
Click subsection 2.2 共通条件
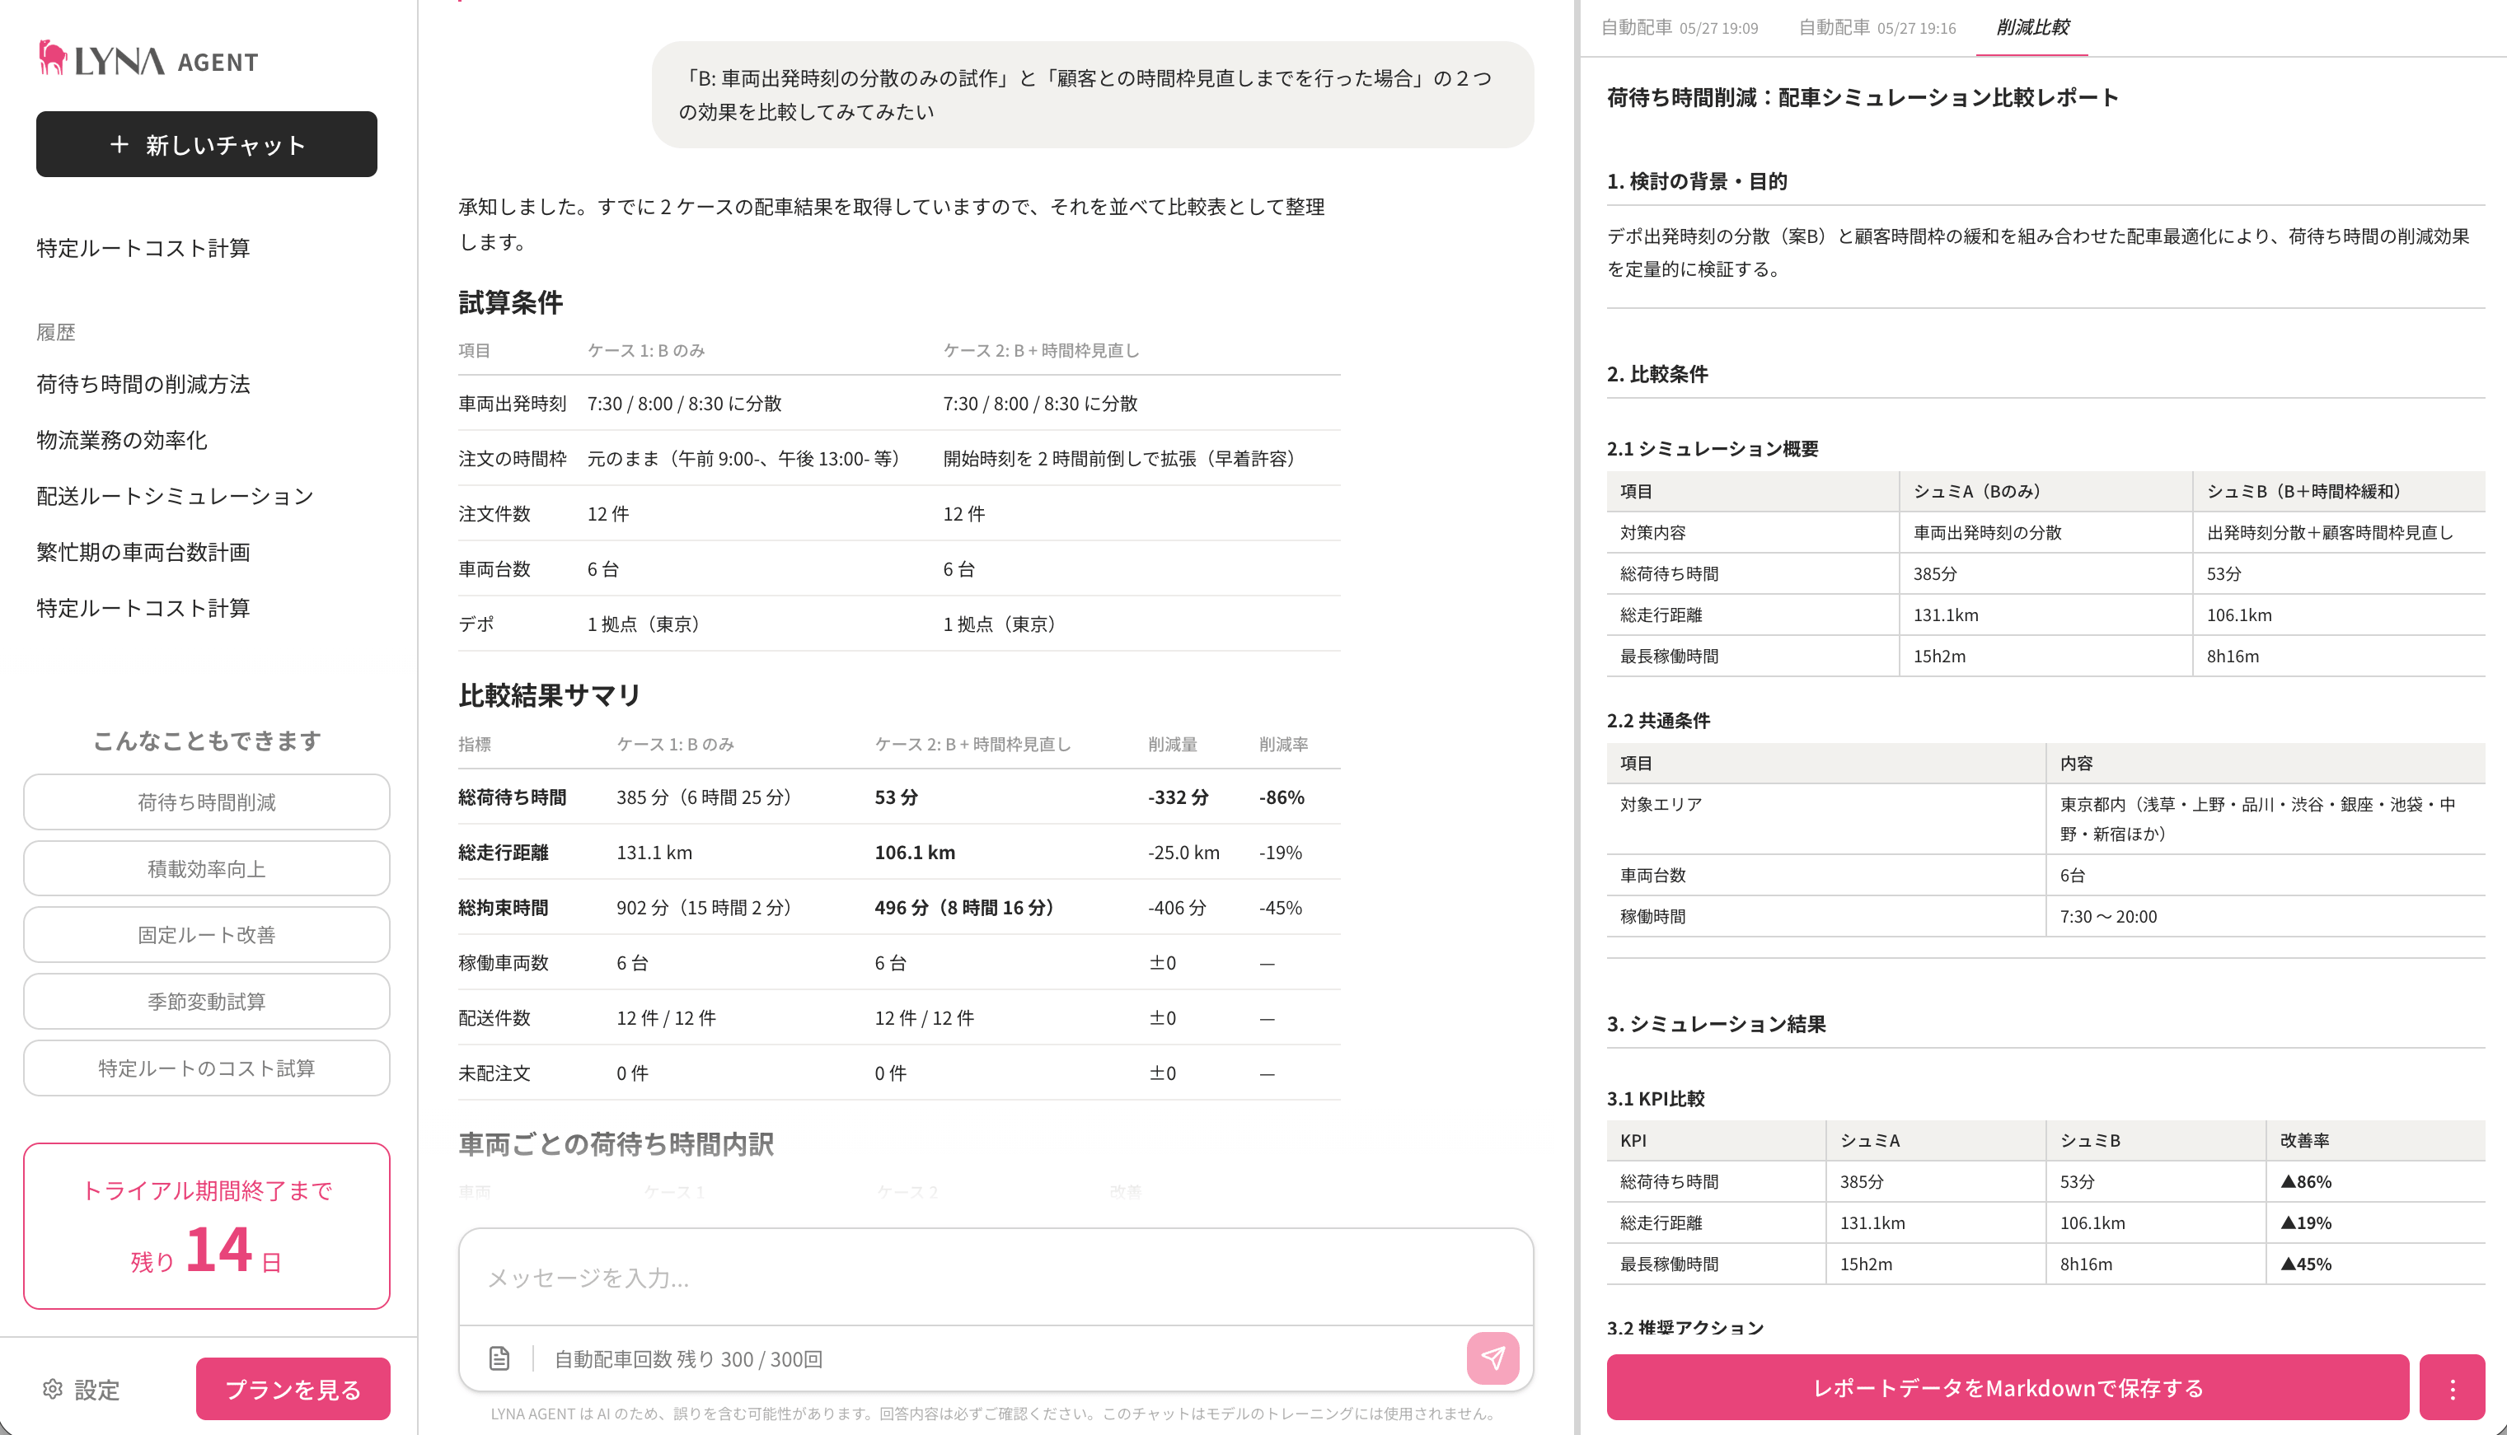pyautogui.click(x=1658, y=721)
